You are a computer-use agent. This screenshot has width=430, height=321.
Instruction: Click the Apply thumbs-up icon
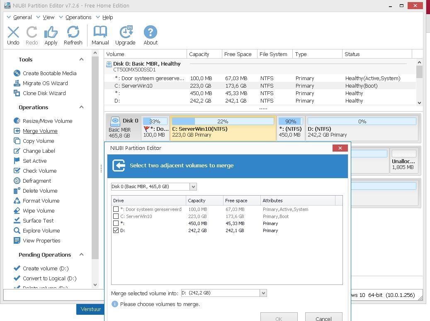pos(51,32)
